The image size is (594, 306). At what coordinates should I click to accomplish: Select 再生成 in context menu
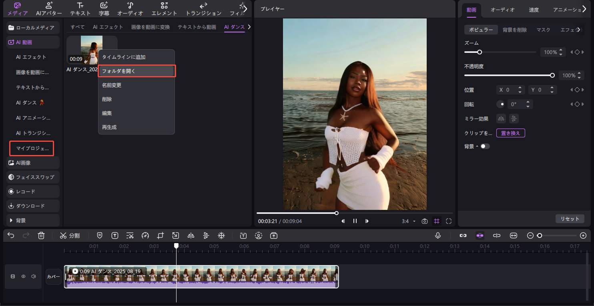[x=136, y=127]
